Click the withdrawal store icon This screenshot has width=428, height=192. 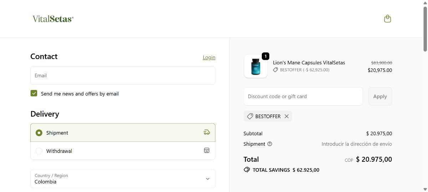click(207, 150)
